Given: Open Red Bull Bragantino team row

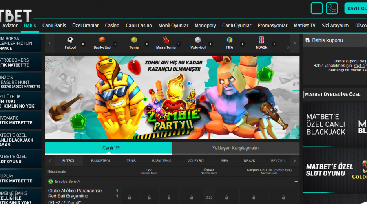Looking at the screenshot, I should coord(68,196).
